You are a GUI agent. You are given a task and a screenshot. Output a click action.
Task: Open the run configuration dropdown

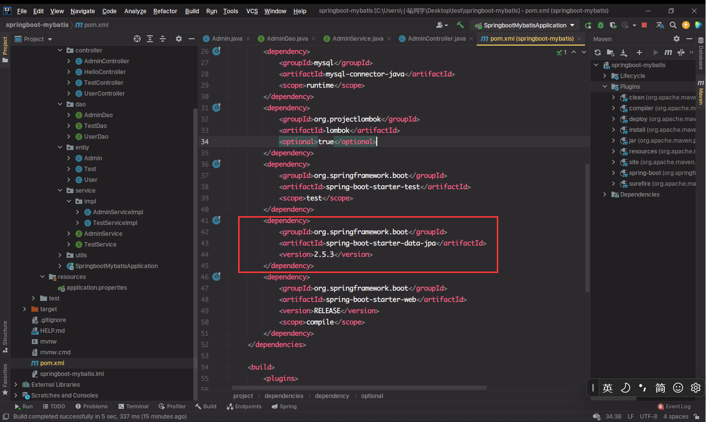(x=524, y=25)
